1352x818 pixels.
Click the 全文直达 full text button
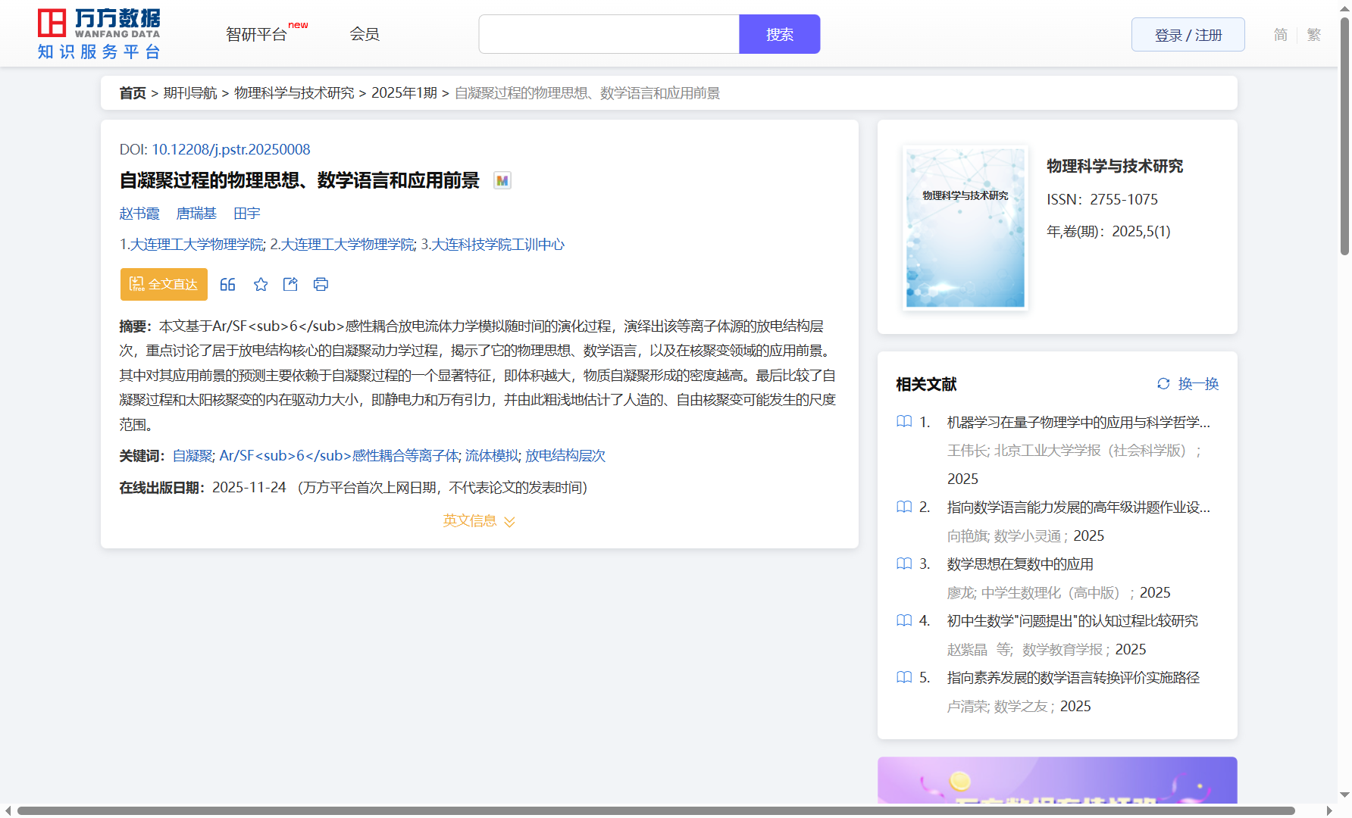pyautogui.click(x=164, y=285)
